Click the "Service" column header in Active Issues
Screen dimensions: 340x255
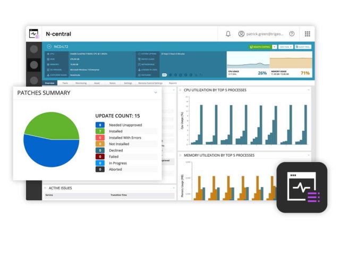pyautogui.click(x=49, y=195)
